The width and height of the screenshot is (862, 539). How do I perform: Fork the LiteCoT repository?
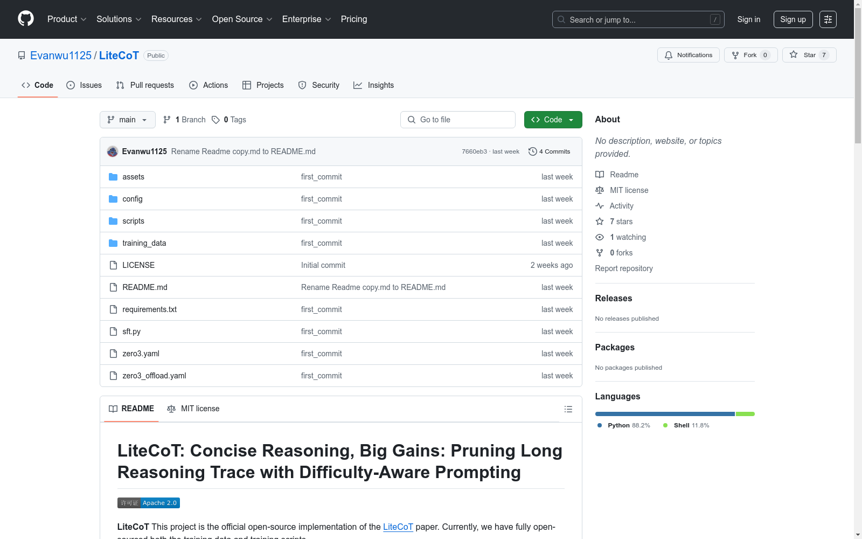tap(750, 55)
